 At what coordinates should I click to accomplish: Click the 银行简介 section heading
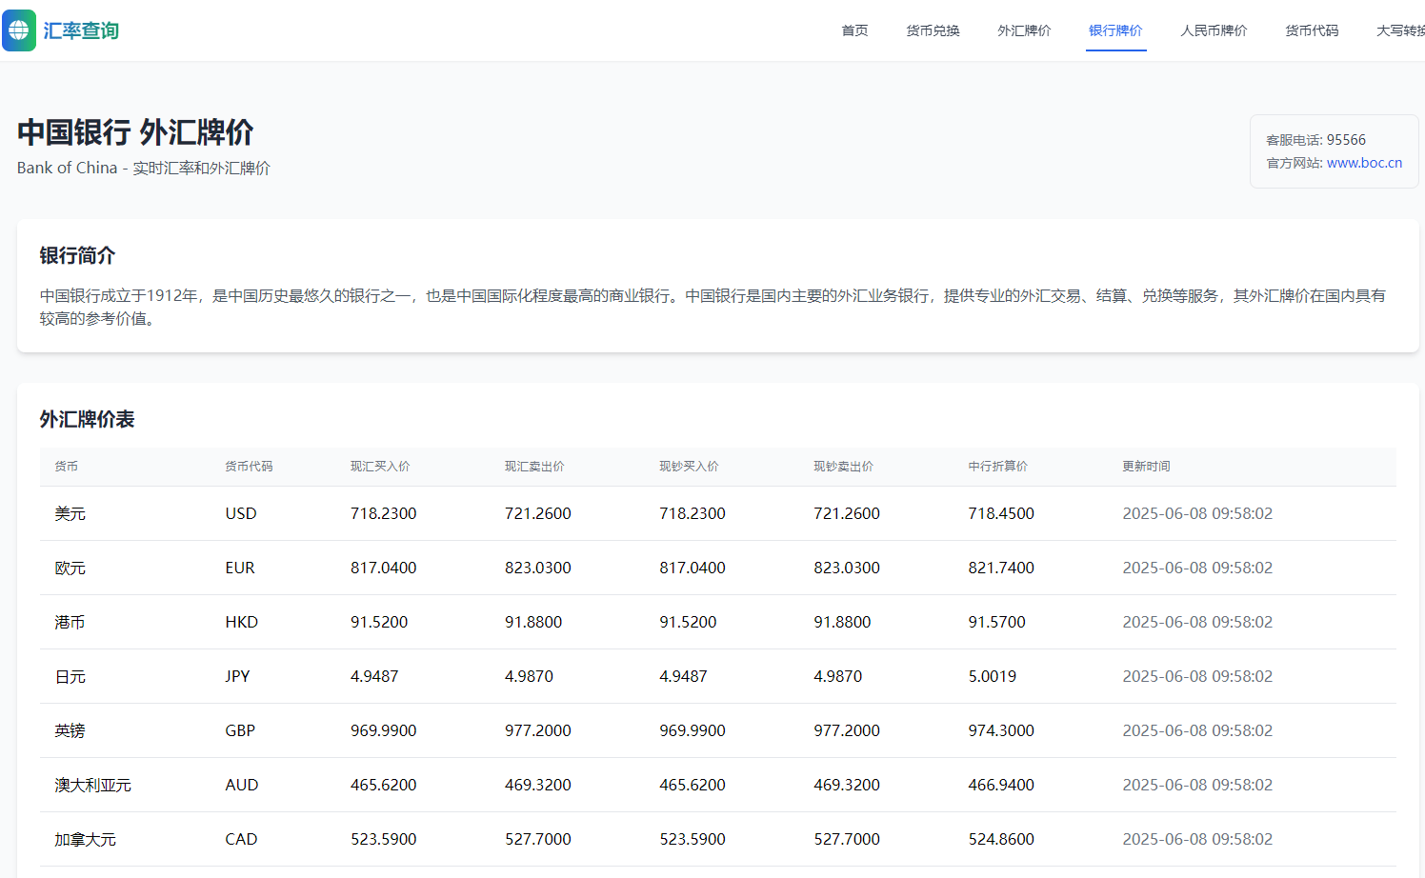click(x=77, y=255)
